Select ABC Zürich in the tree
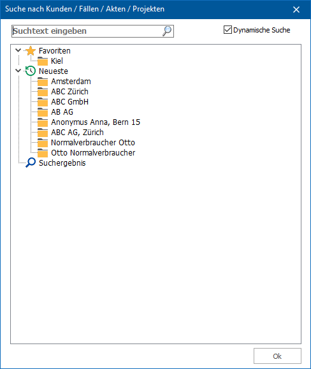311x369 pixels. coord(69,92)
